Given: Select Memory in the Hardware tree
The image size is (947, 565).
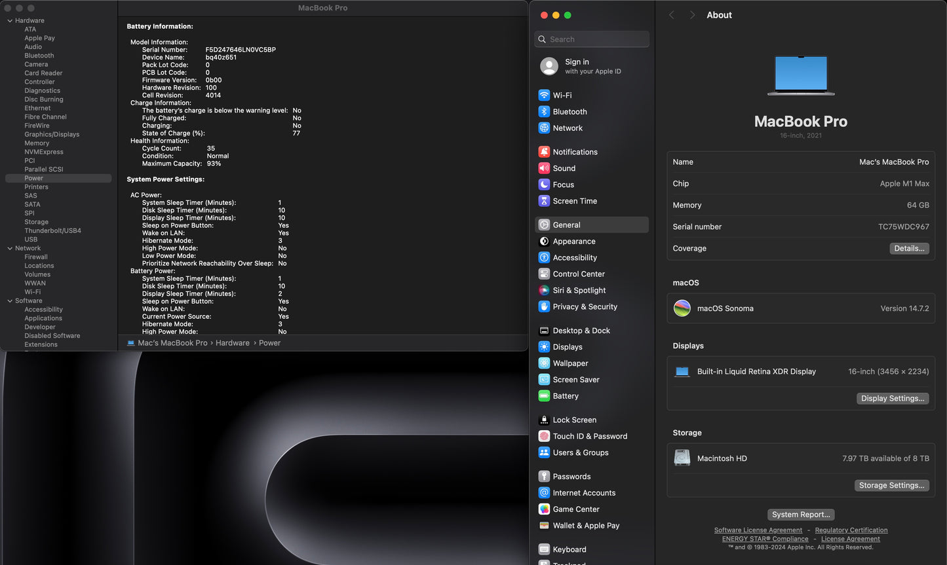Looking at the screenshot, I should pos(37,143).
